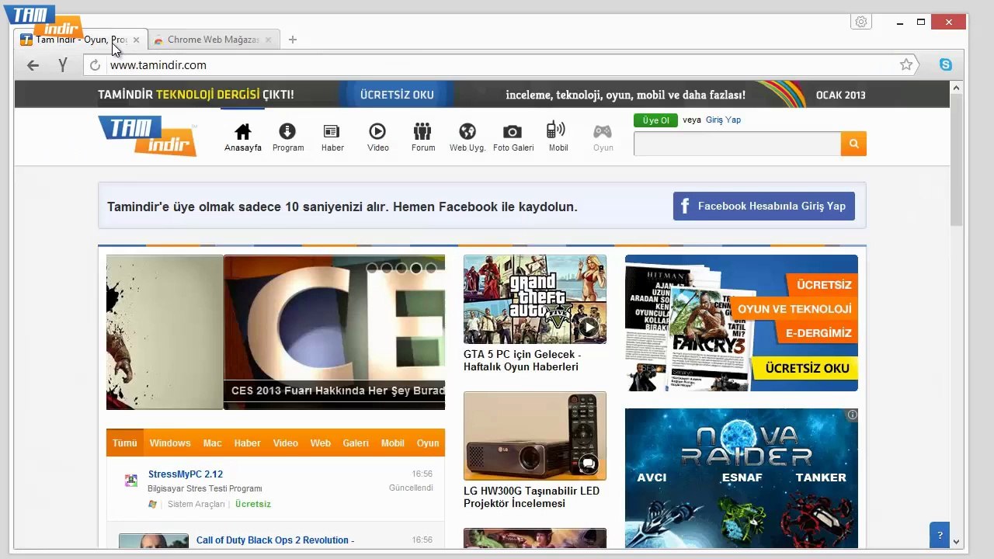Click the ad info icon on Nova Raider
The height and width of the screenshot is (559, 994).
coord(852,415)
